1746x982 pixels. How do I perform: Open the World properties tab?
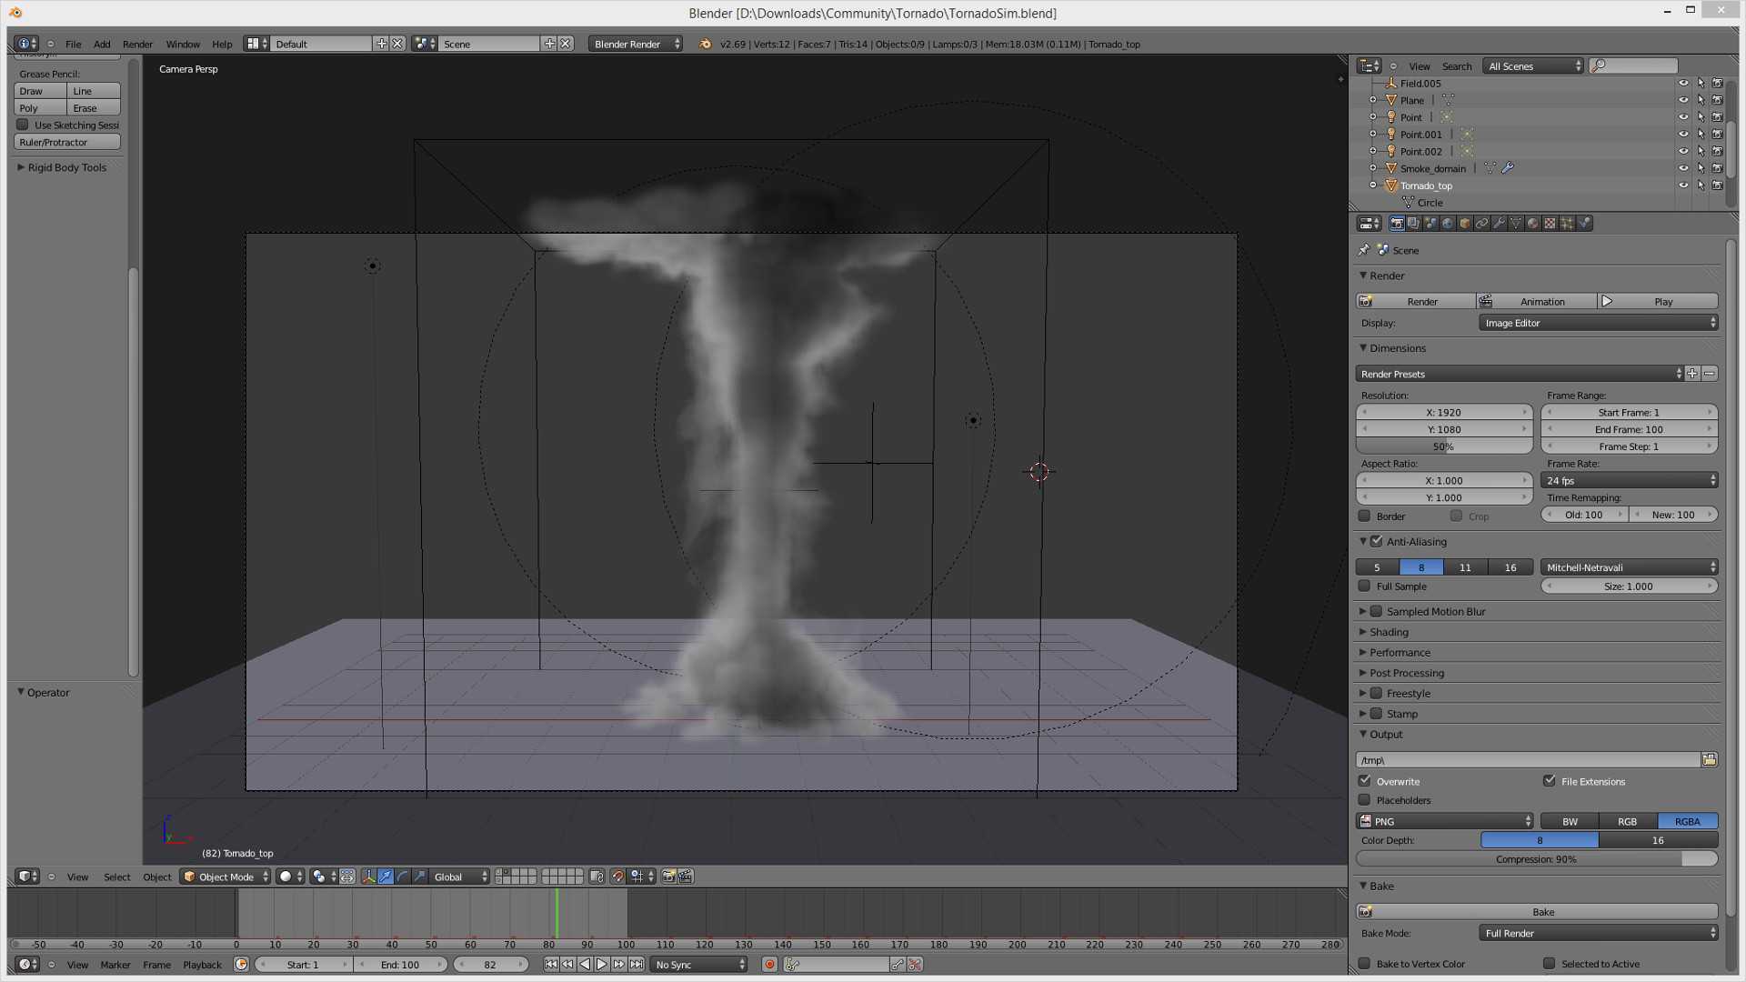tap(1448, 223)
